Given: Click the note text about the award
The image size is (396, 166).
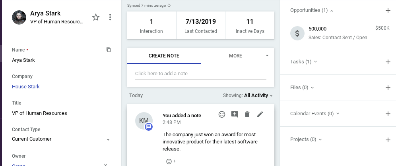Looking at the screenshot, I should click(210, 141).
